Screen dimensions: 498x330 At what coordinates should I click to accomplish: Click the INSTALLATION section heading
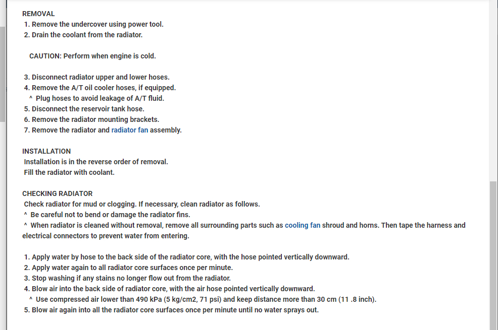(46, 151)
